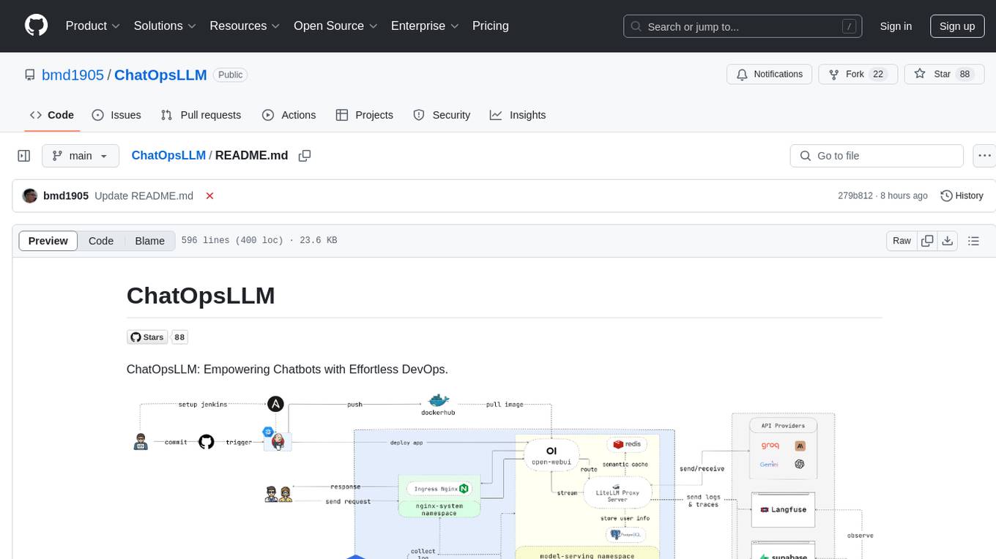Screen dimensions: 996x559
Task: Focus the Search or jump to field
Action: [x=743, y=26]
